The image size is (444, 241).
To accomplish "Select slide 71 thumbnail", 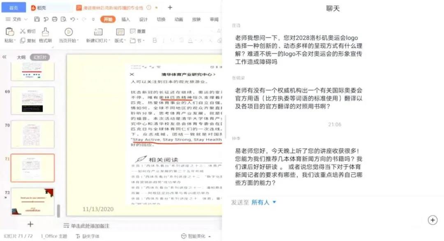I will [32, 168].
